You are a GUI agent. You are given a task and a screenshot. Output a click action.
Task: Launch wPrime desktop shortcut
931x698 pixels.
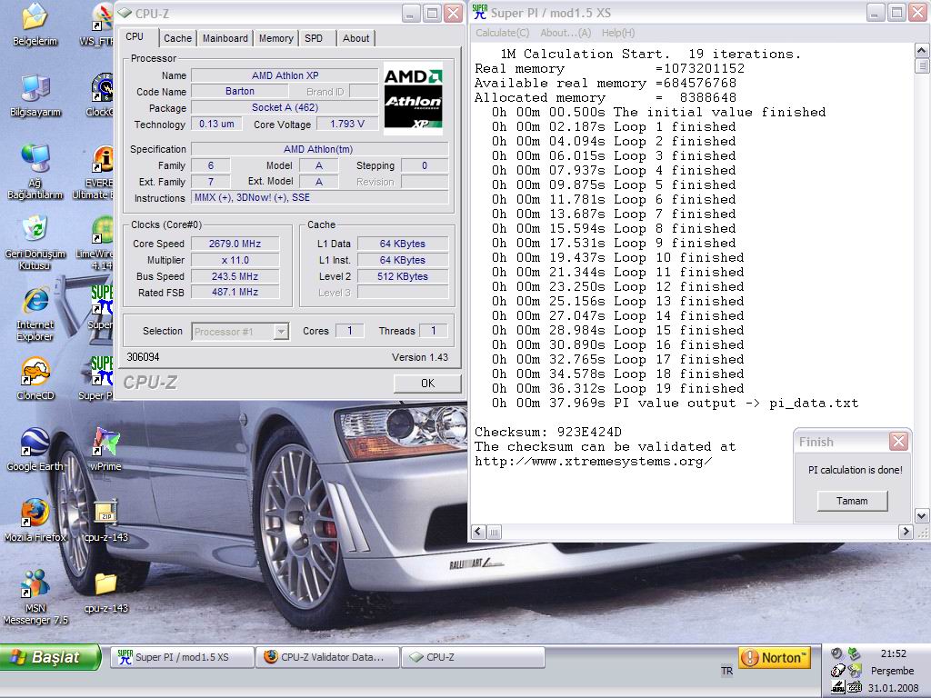(x=105, y=449)
